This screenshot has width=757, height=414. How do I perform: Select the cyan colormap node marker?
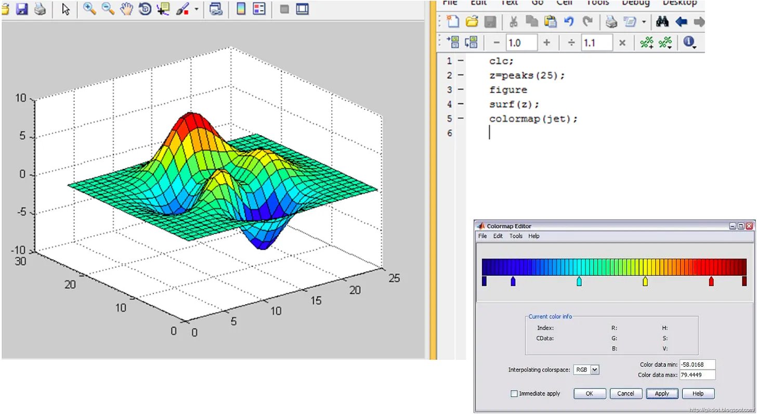579,281
